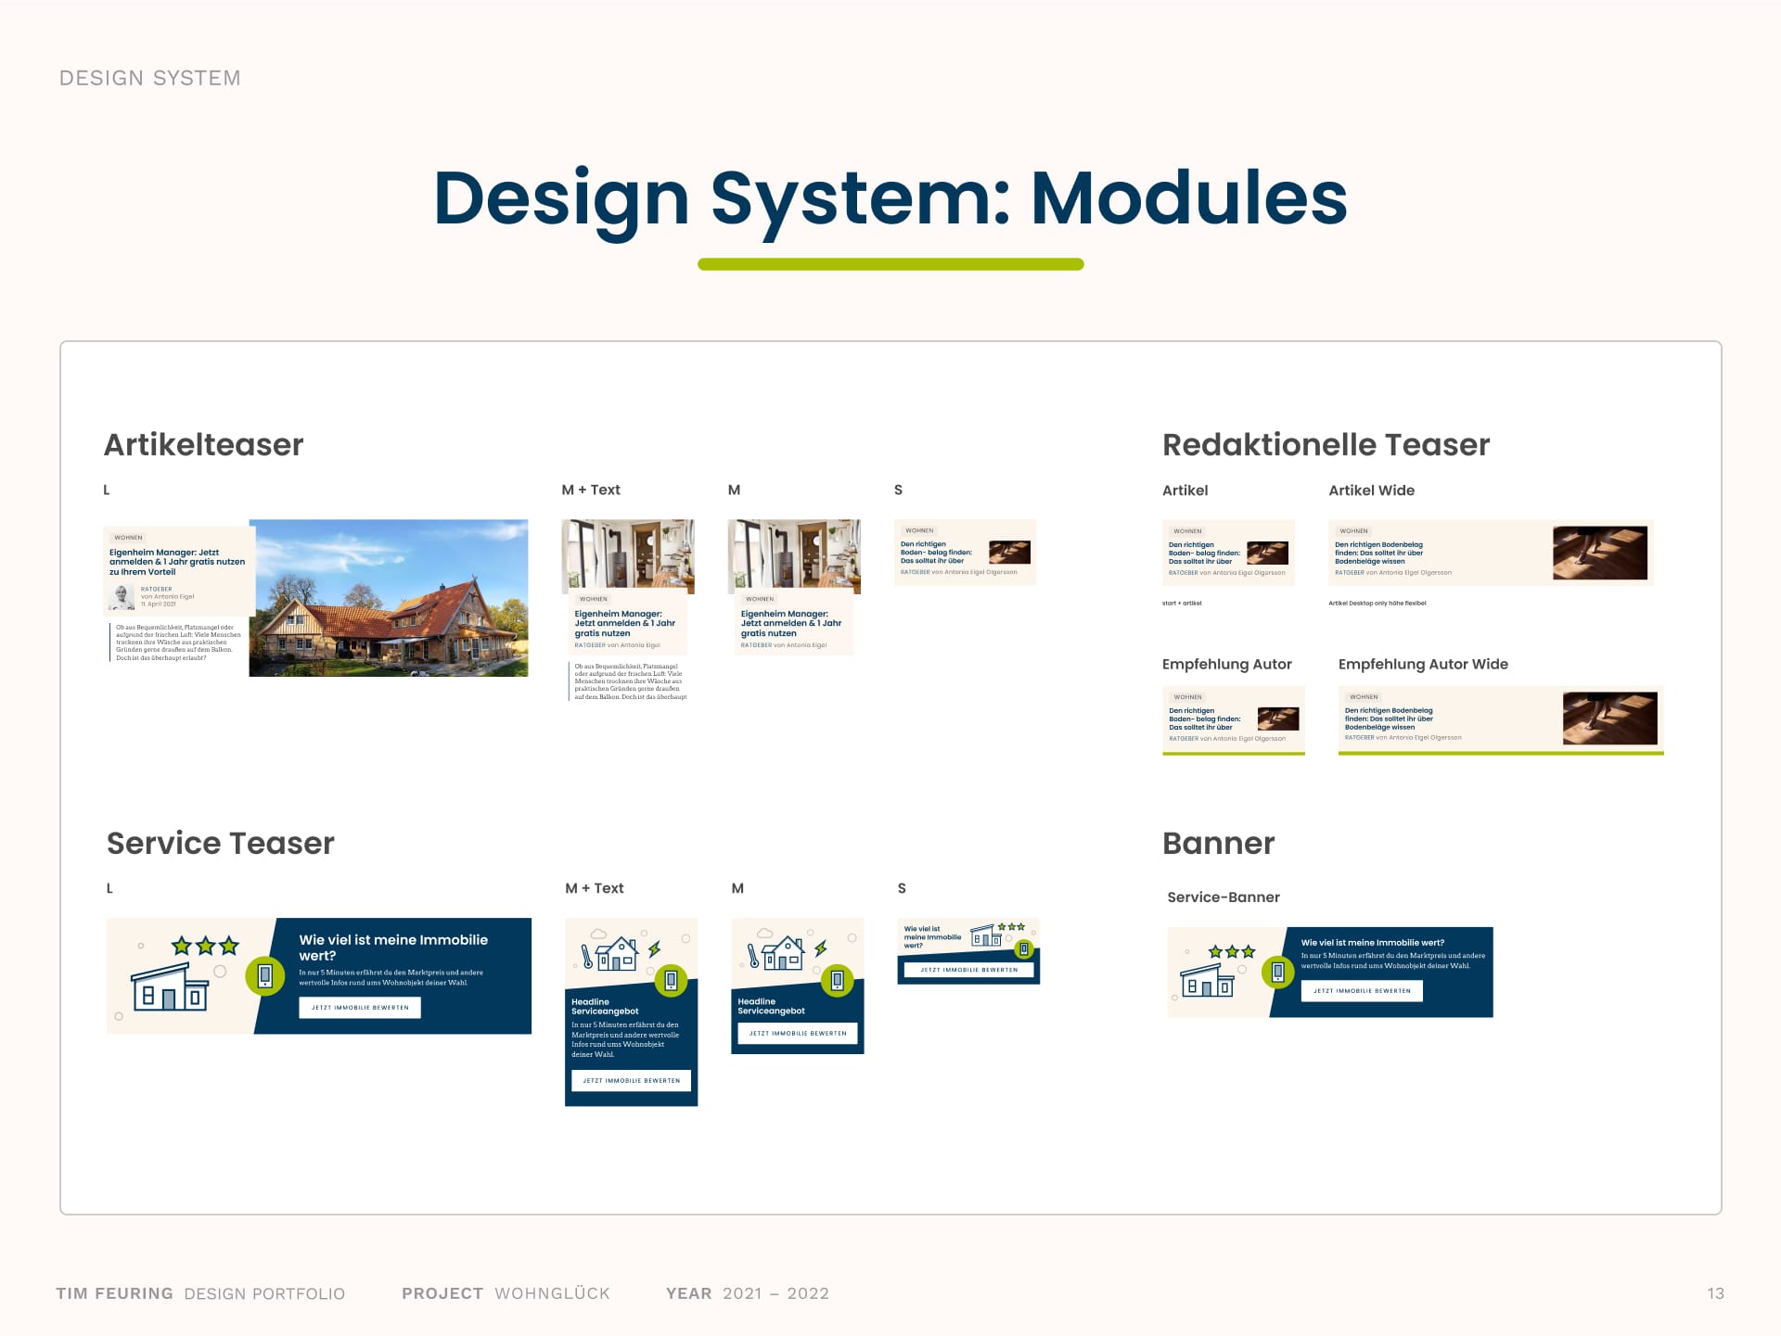Open the floor image in Empfehlung Autor Wide
1781x1336 pixels.
tap(1610, 719)
